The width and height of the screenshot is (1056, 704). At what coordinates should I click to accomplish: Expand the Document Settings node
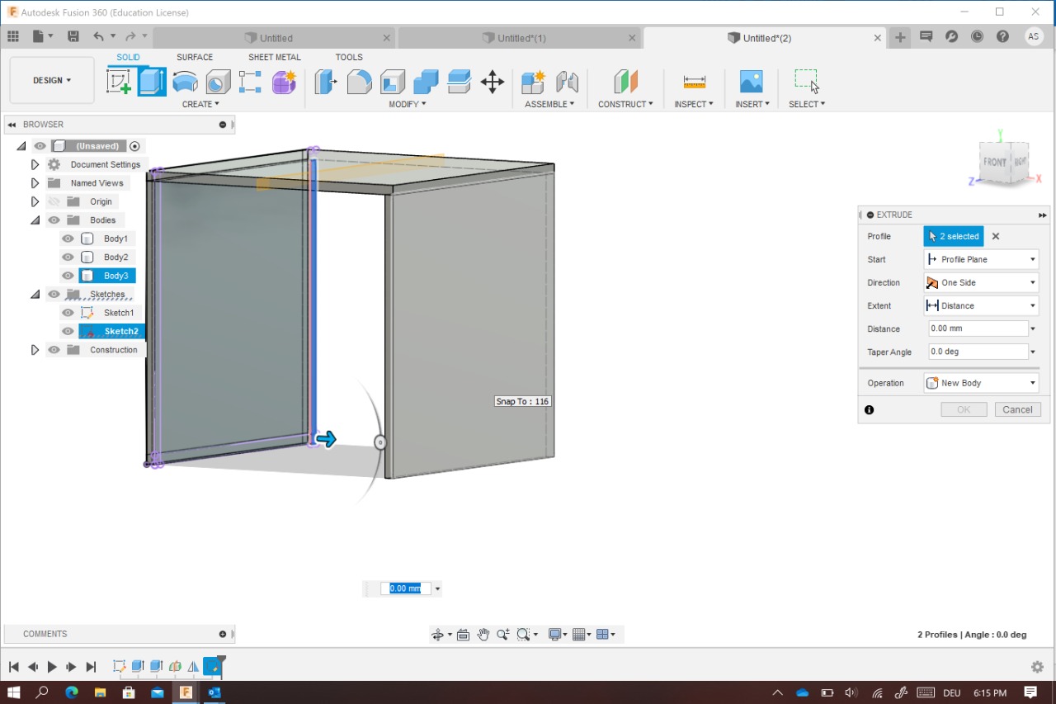point(35,165)
